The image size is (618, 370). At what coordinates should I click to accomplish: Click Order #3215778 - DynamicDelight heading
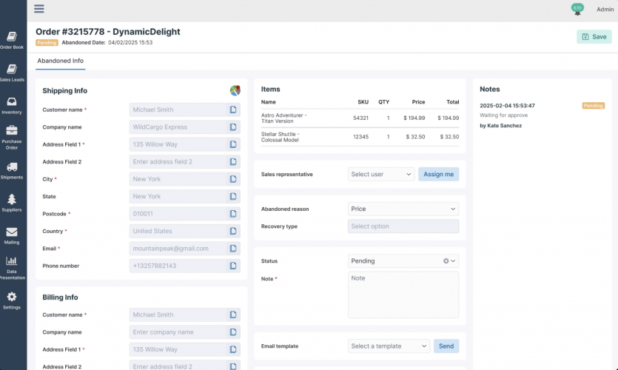(107, 32)
